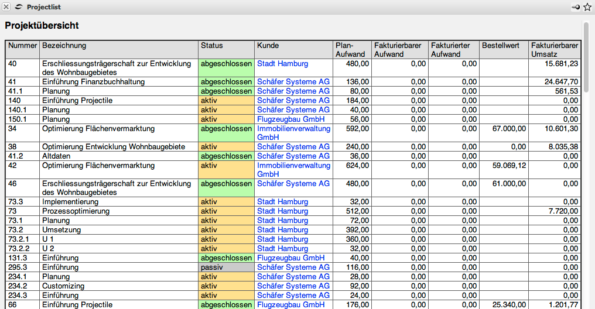Image resolution: width=595 pixels, height=309 pixels.
Task: Click the Status column header
Action: tap(211, 46)
